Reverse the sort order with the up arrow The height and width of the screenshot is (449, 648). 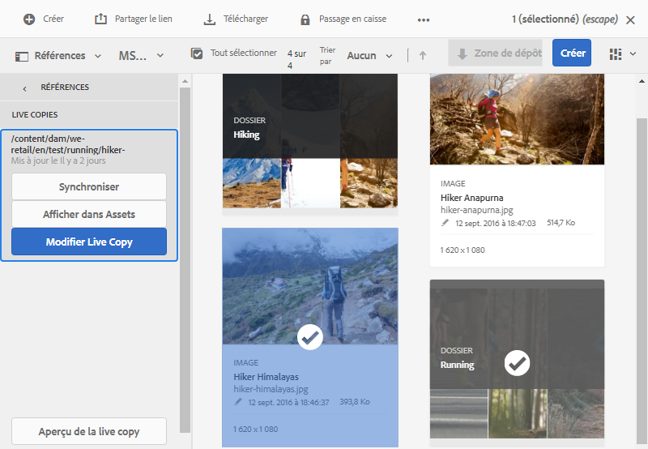[422, 55]
